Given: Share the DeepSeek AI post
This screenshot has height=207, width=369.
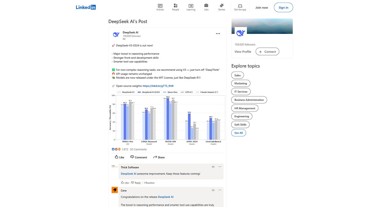Looking at the screenshot, I should (159, 157).
